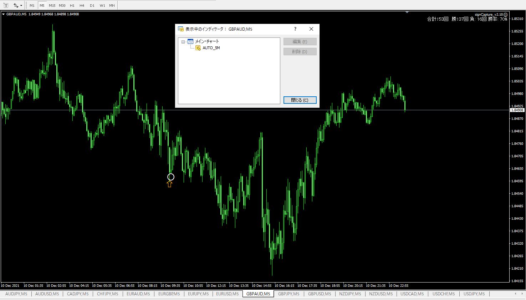Switch chart to MN monthly timeframe

click(x=112, y=5)
